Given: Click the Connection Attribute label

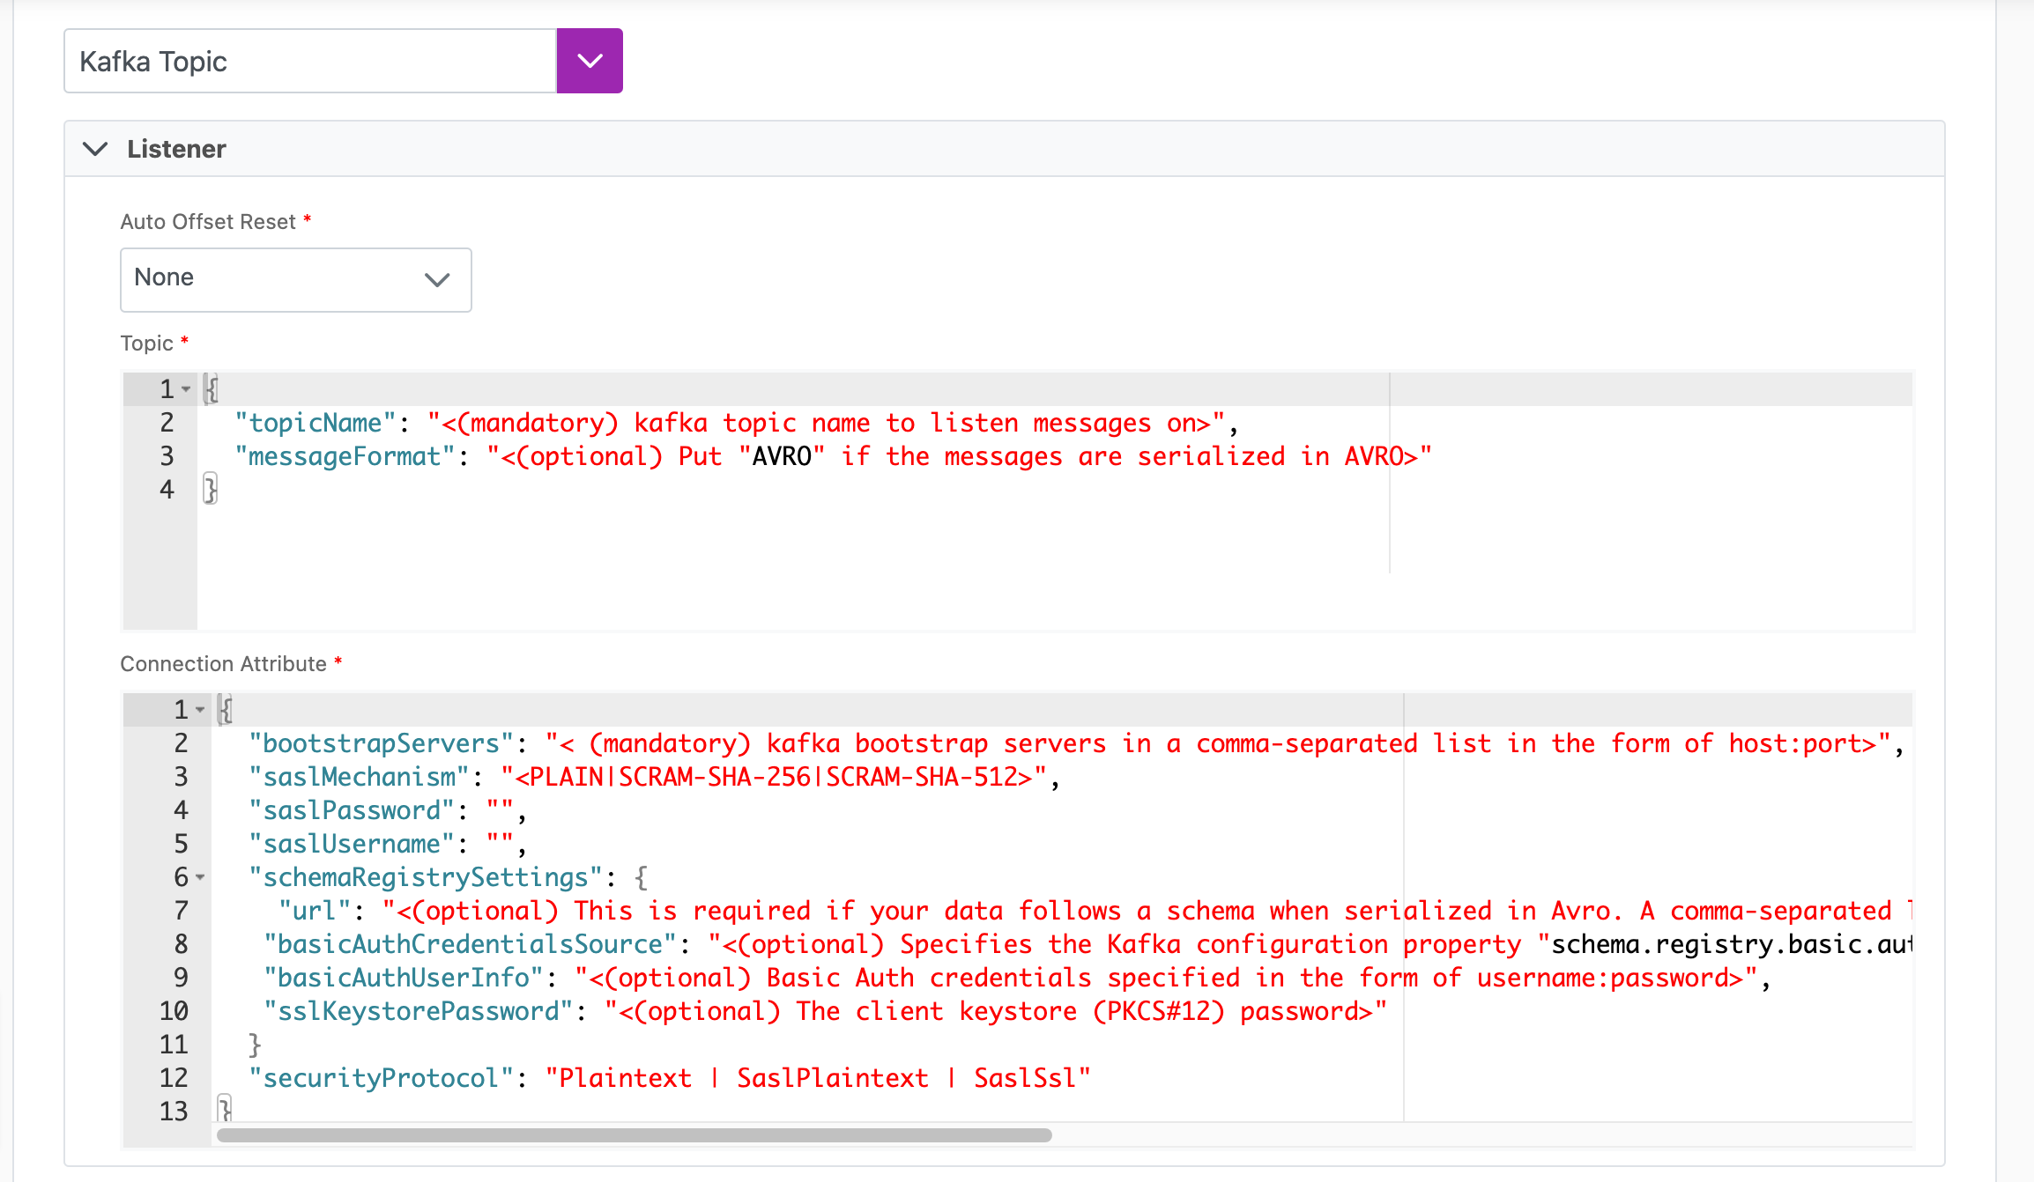Looking at the screenshot, I should coord(223,664).
